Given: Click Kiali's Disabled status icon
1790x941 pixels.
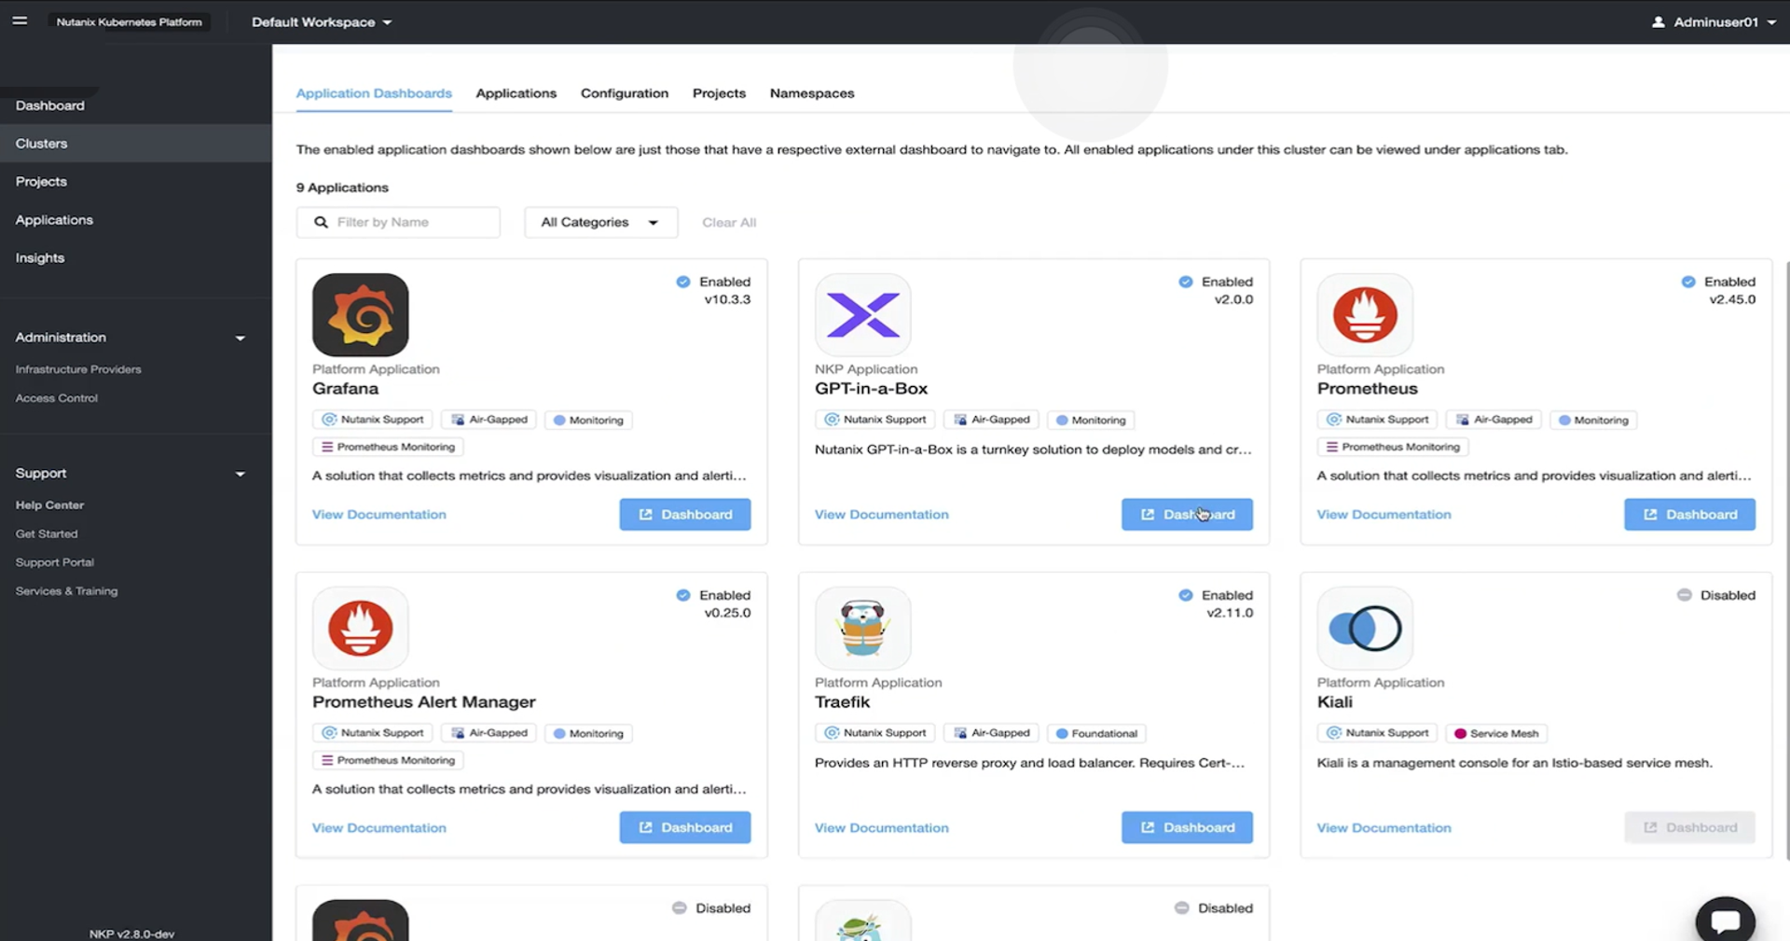Looking at the screenshot, I should pyautogui.click(x=1685, y=595).
